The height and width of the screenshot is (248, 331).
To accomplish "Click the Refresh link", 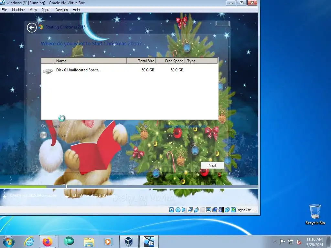I will tap(51, 126).
